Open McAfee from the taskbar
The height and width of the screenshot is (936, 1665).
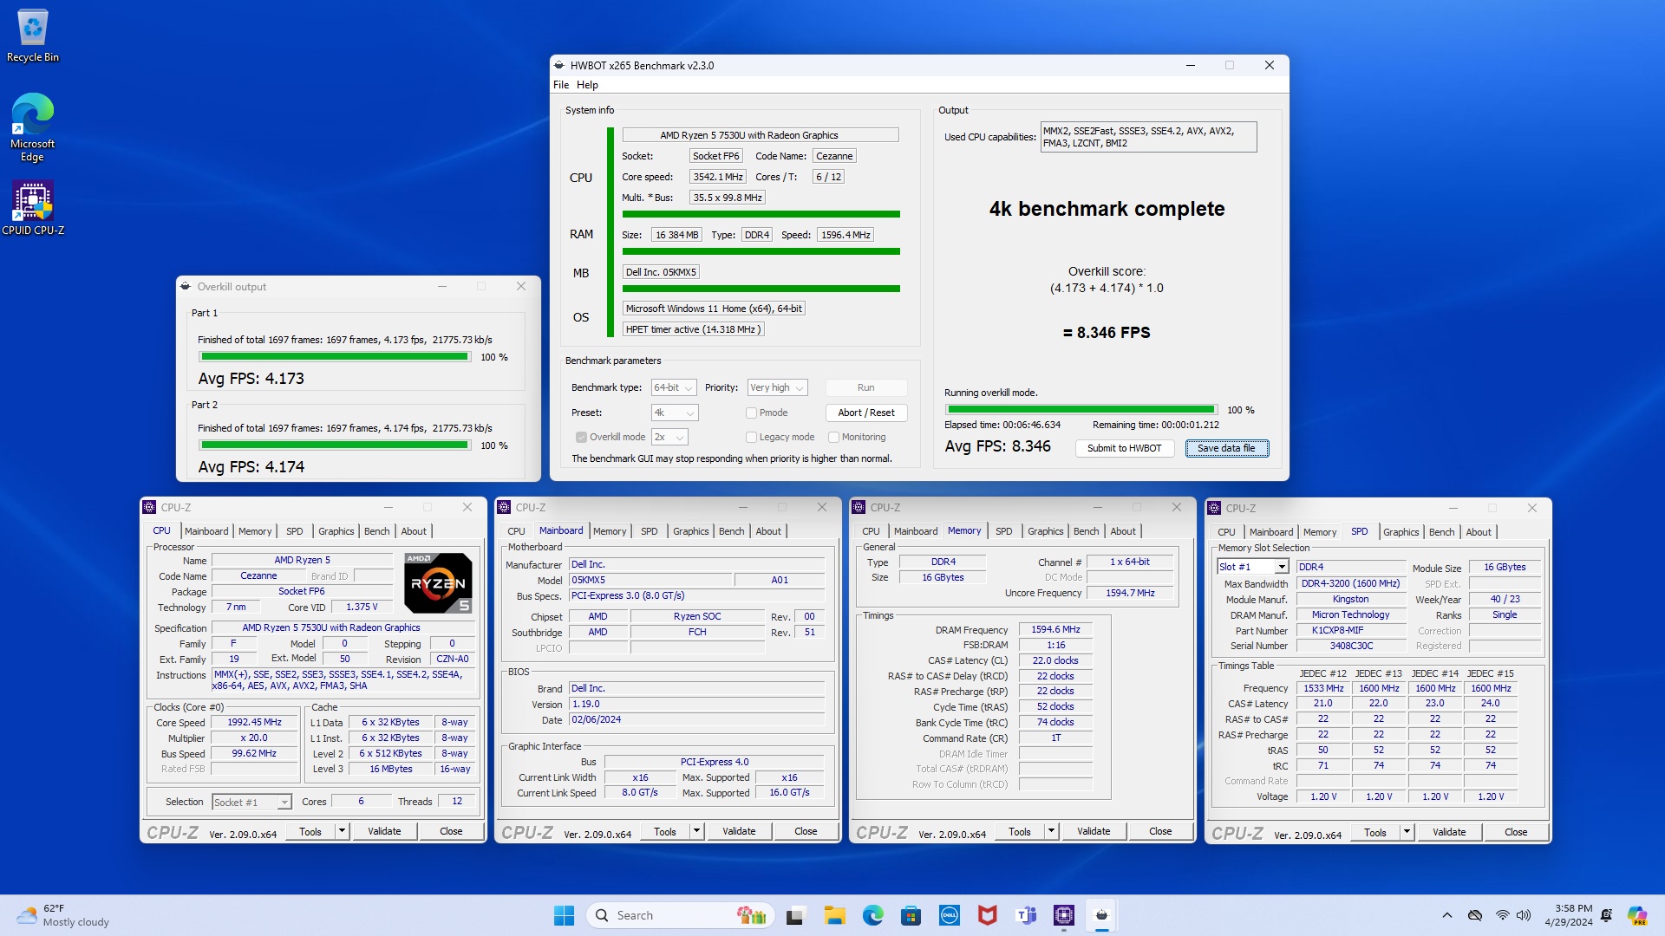coord(988,915)
